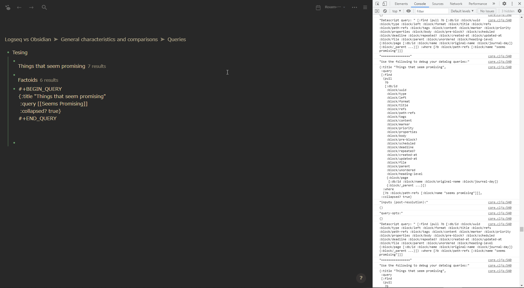This screenshot has height=288, width=524.
Task: Open the journals calendar icon
Action: [318, 7]
